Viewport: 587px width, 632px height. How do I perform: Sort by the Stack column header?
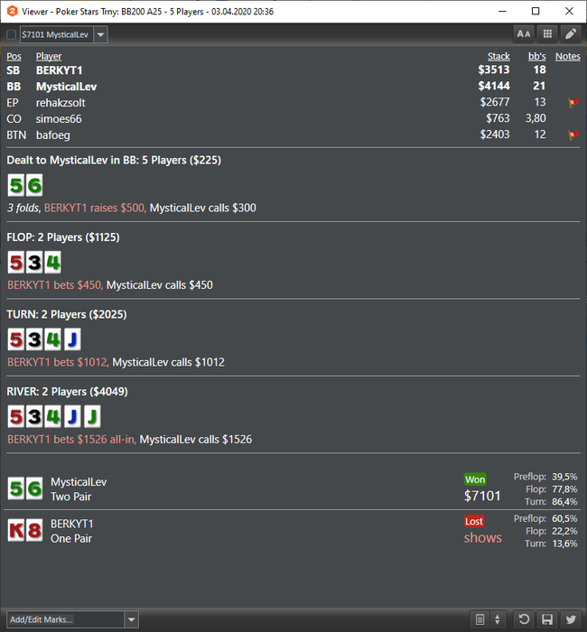coord(498,56)
